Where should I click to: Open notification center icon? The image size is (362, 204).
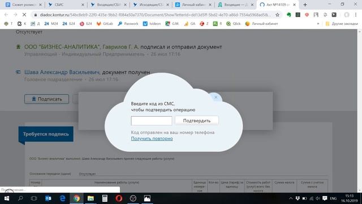pyautogui.click(x=325, y=198)
